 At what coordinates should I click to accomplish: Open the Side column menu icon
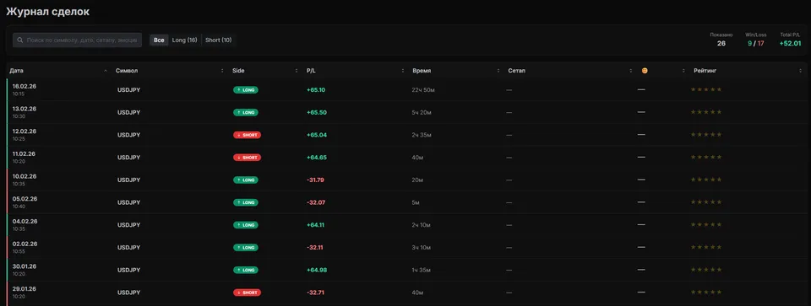coord(297,71)
